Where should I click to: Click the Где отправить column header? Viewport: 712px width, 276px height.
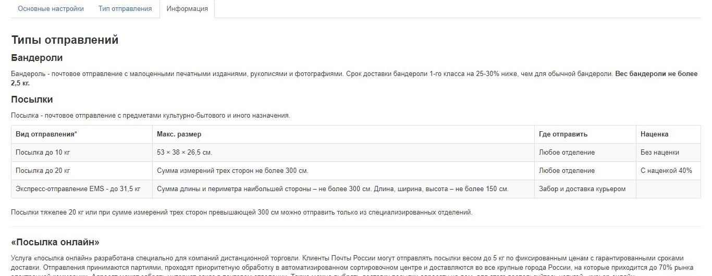pyautogui.click(x=585, y=134)
